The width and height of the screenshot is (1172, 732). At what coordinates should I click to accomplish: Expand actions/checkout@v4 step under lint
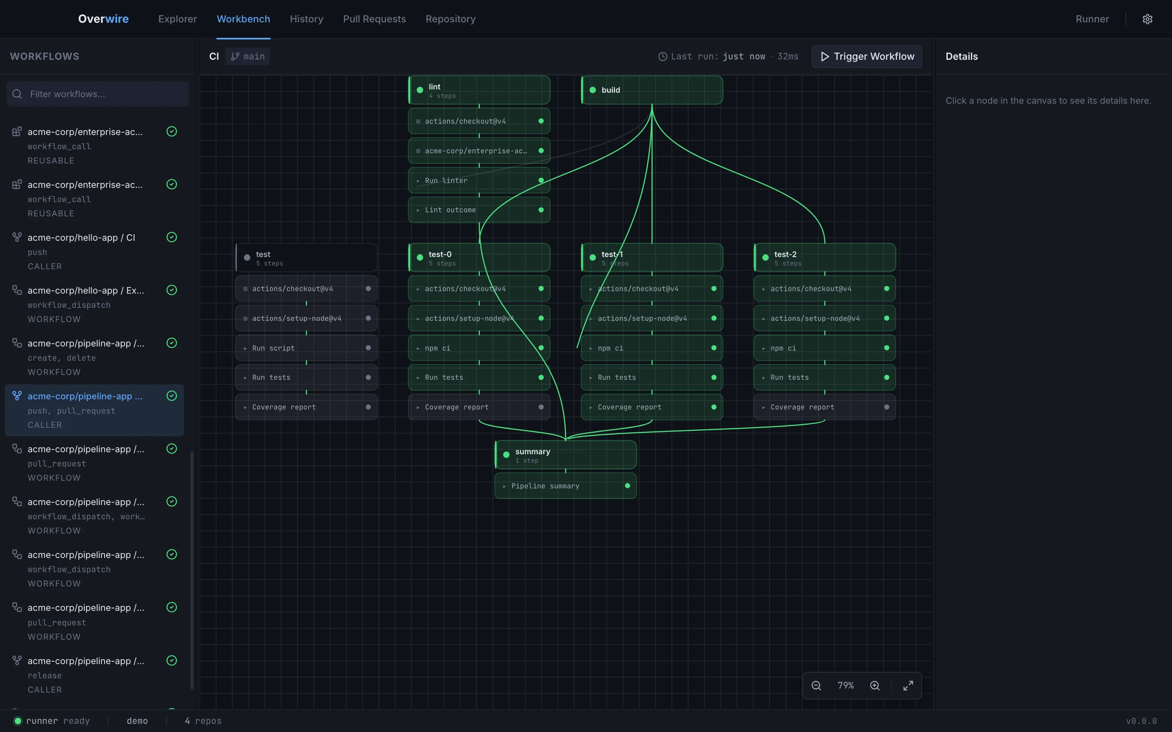418,121
